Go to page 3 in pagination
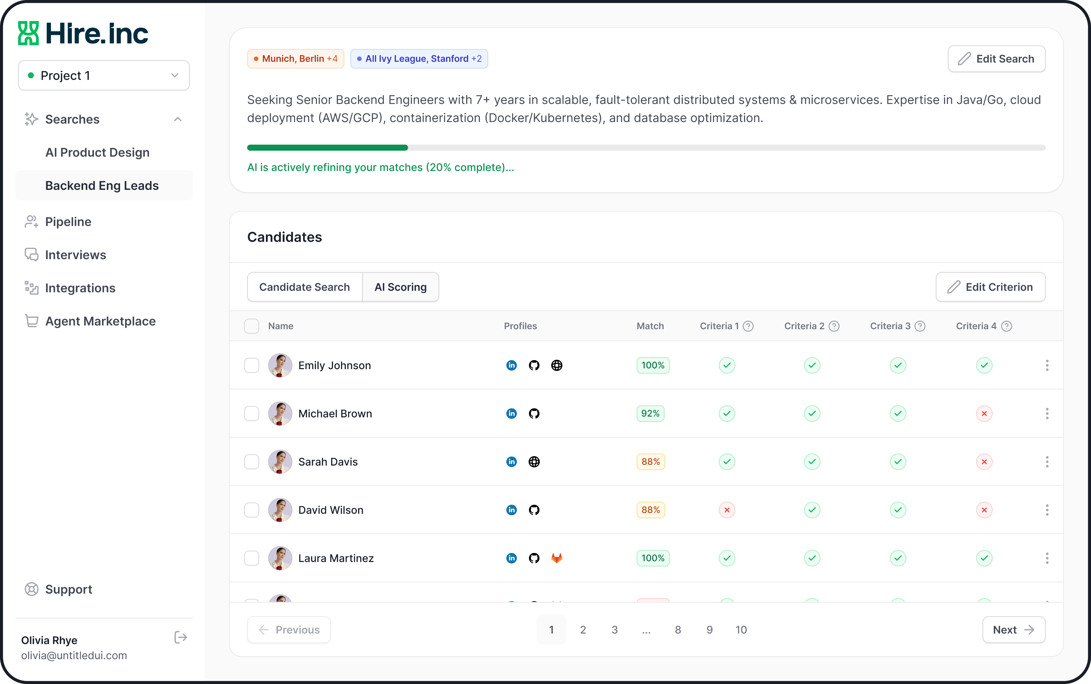The image size is (1091, 684). tap(614, 630)
